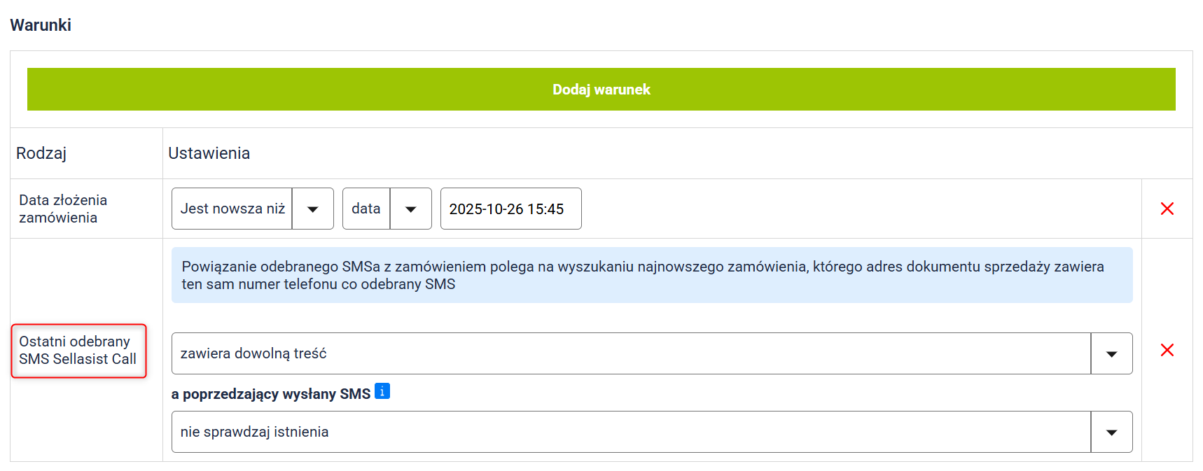Select the Jest nowsza niż combo box text
The image size is (1203, 471).
coord(232,209)
